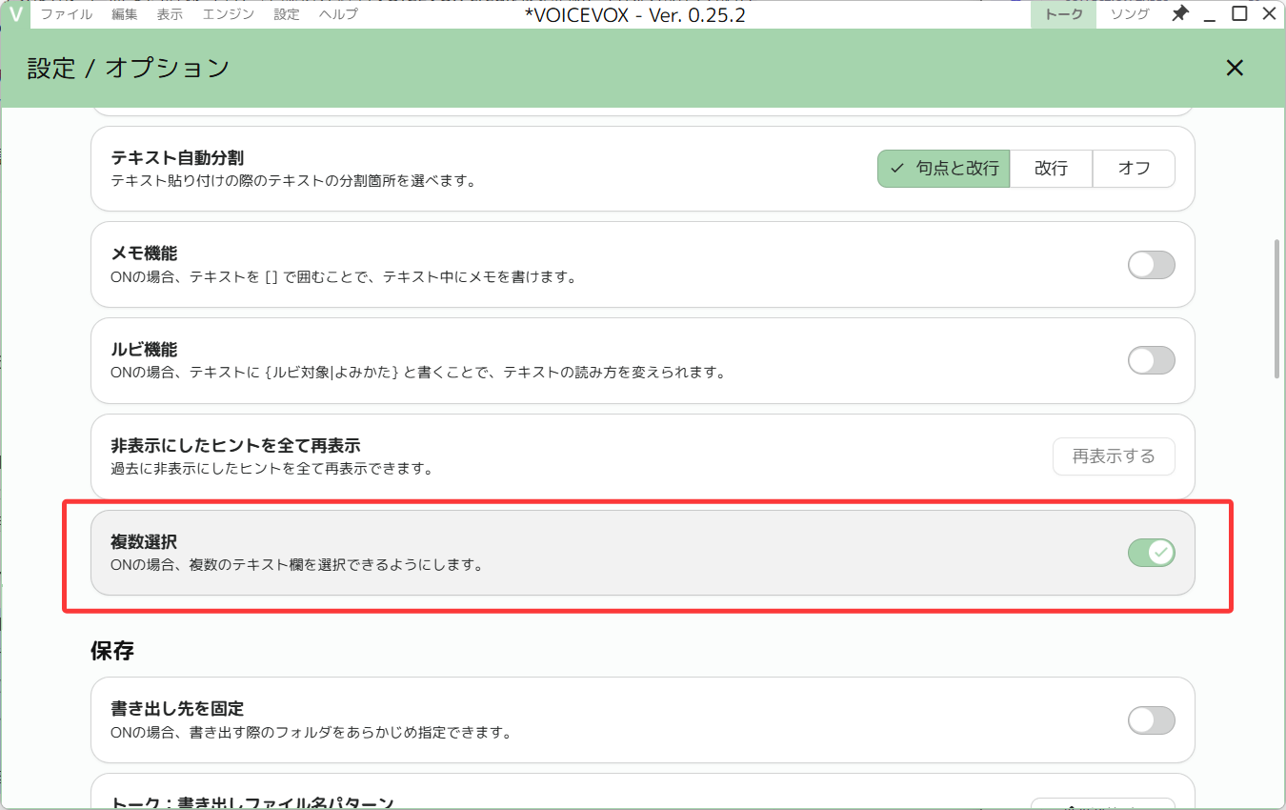
Task: Select 改行 for text auto-split
Action: coord(1051,169)
